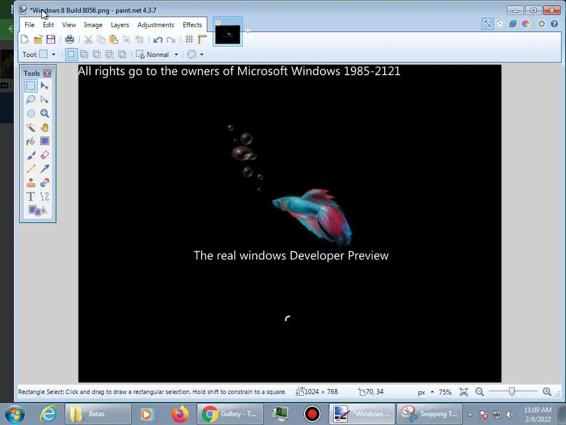Viewport: 566px width, 425px height.
Task: Click the Redo arrow in toolbar
Action: (x=171, y=39)
